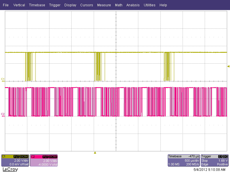Open the Math menu
Image resolution: width=230 pixels, height=172 pixels.
(x=119, y=5)
